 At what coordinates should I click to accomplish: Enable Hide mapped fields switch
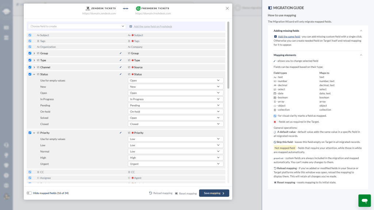tap(29, 193)
